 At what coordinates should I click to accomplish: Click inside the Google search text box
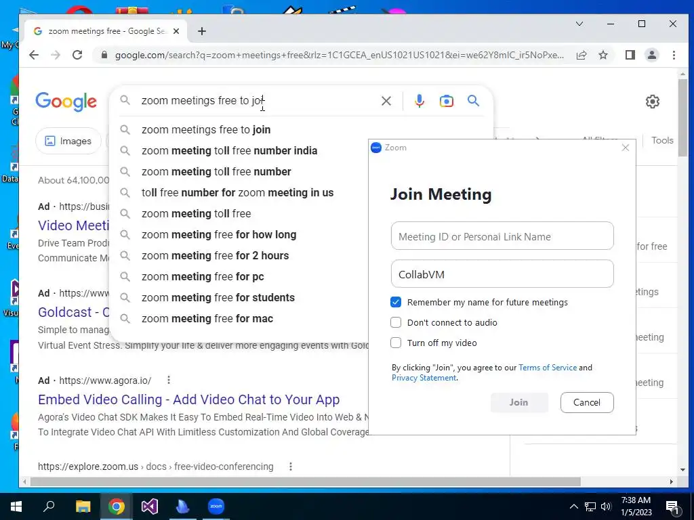coord(257,101)
